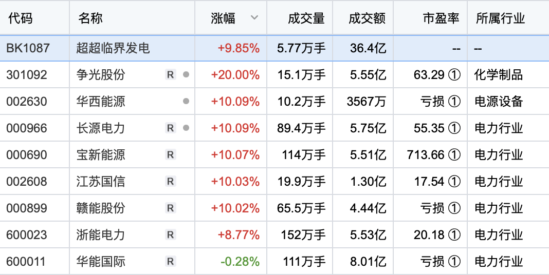Screen dimensions: 549x275
Task: Sort by the 成交量 column header
Action: click(x=306, y=18)
